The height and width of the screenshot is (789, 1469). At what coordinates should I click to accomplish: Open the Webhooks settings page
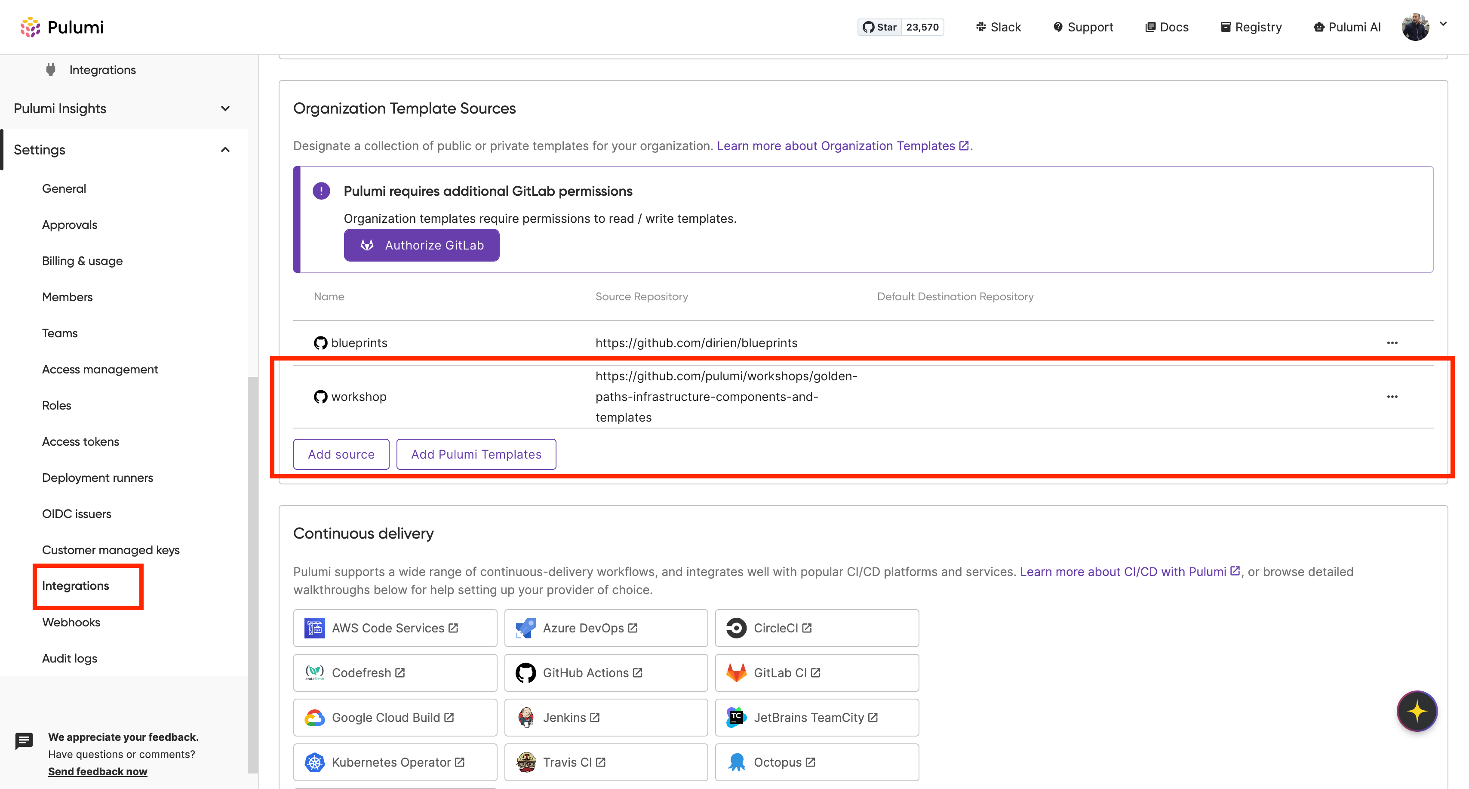tap(71, 623)
